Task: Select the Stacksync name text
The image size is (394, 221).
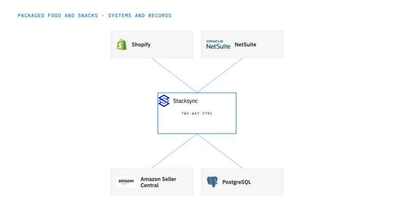Action: (x=186, y=101)
